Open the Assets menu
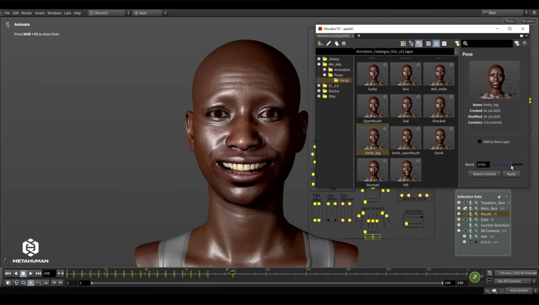This screenshot has width=539, height=305. 39,13
